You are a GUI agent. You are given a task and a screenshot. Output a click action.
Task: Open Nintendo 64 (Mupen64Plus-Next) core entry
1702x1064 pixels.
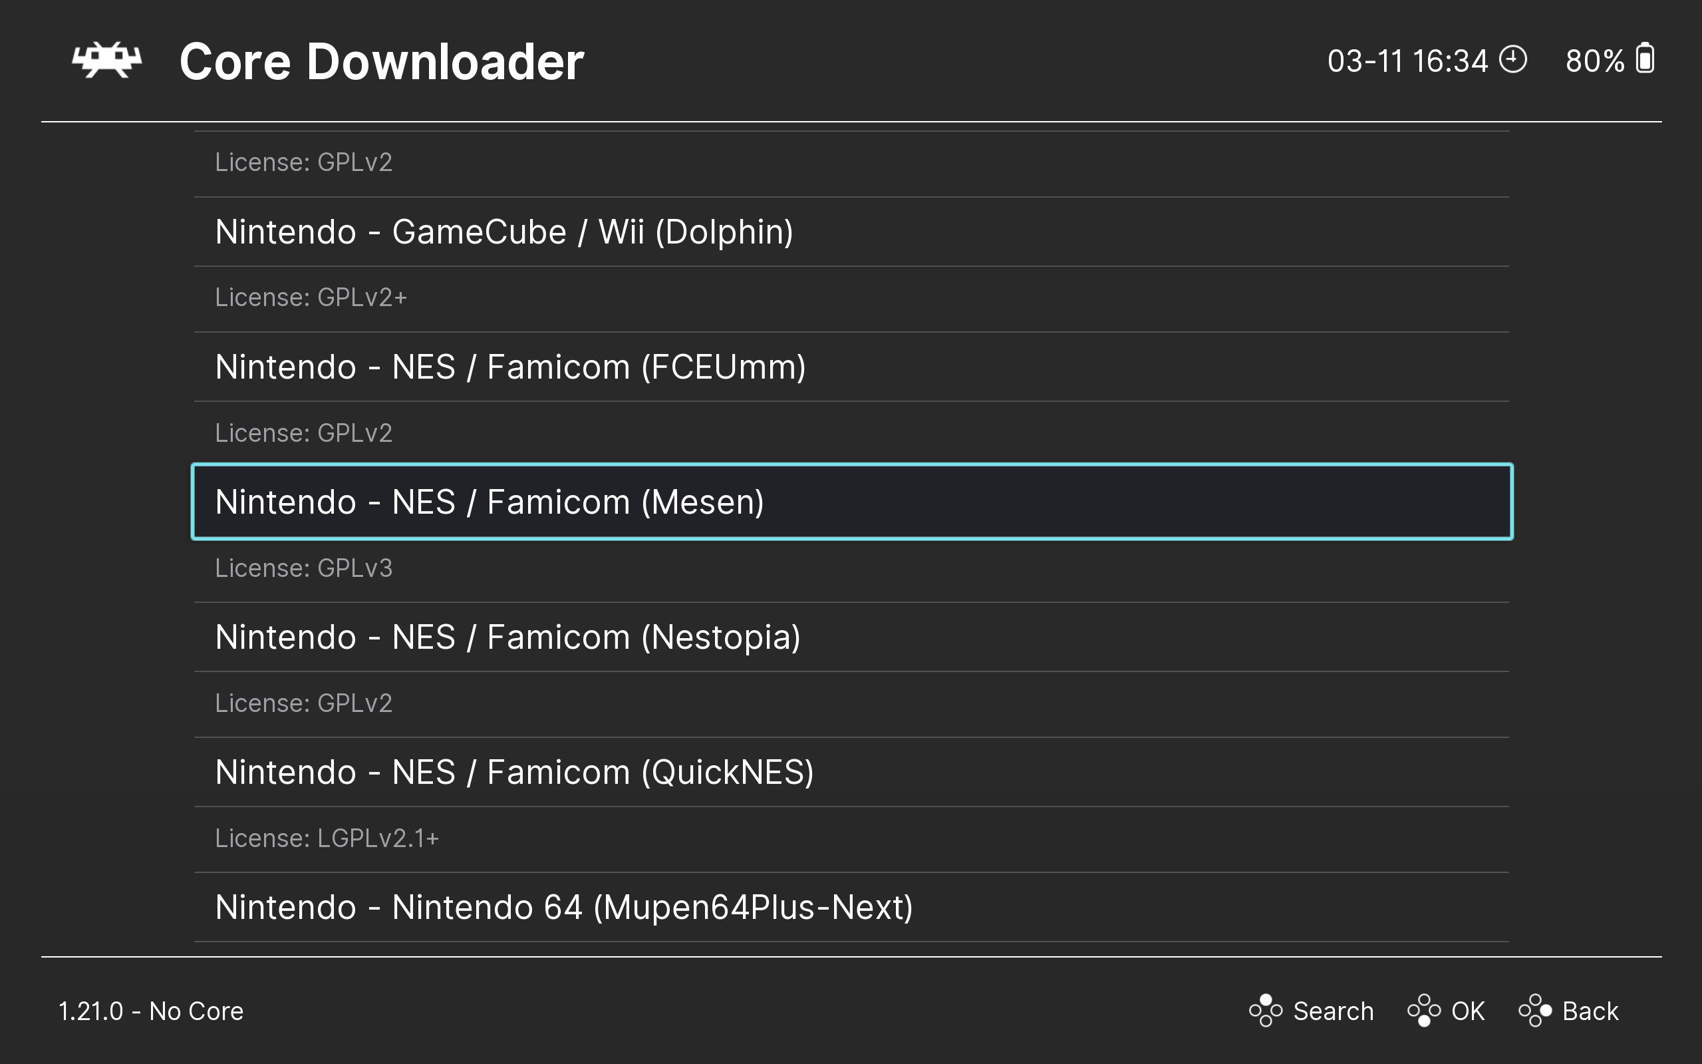pyautogui.click(x=563, y=907)
